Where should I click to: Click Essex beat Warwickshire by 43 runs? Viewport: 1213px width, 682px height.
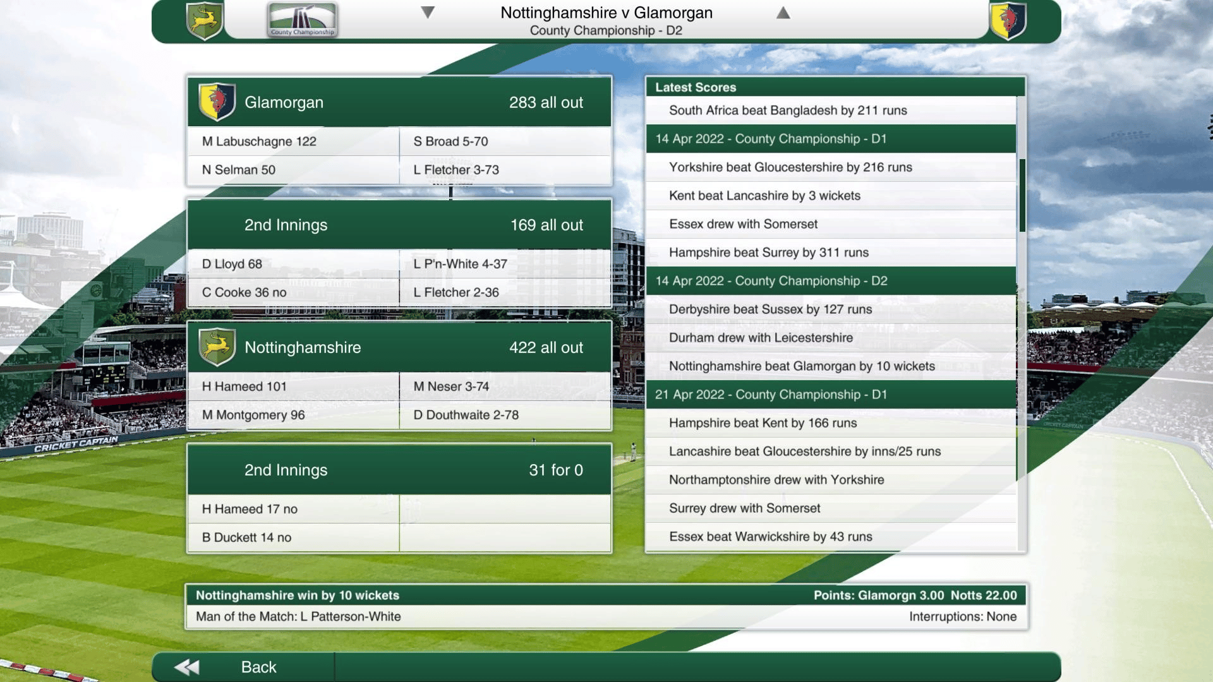coord(770,537)
